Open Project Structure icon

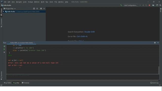(153, 5)
